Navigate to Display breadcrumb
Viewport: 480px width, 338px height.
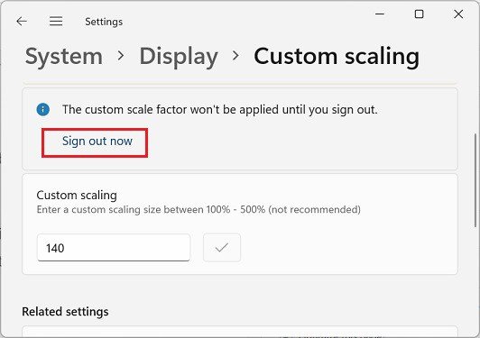(x=179, y=57)
